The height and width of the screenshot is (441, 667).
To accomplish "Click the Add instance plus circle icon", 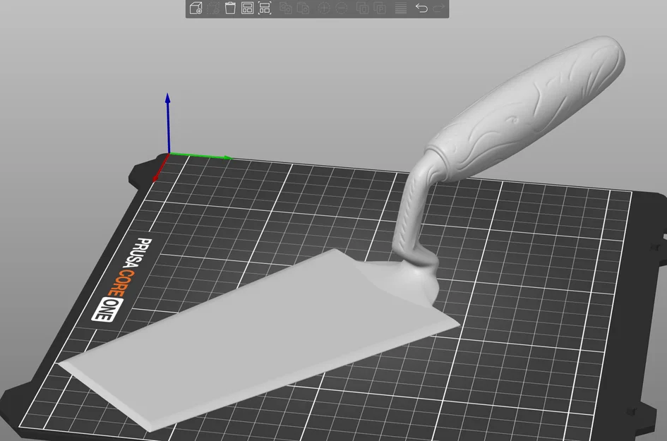I will [x=324, y=8].
